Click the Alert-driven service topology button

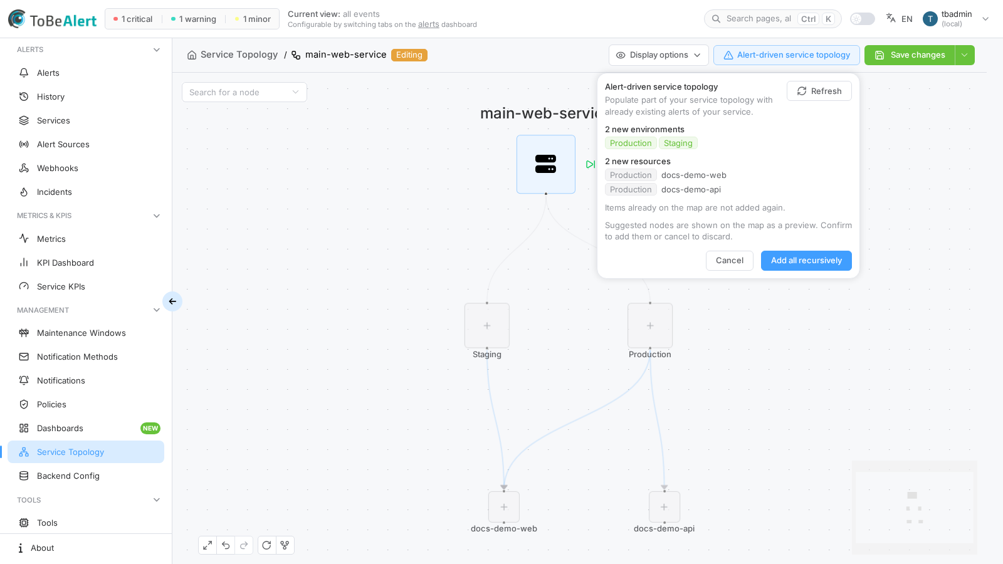pyautogui.click(x=787, y=55)
